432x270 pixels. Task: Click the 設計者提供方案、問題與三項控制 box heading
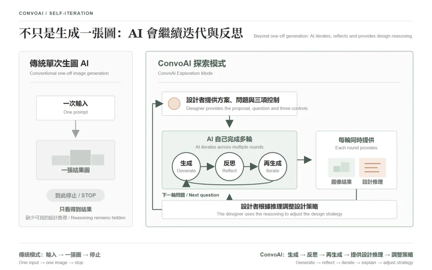coord(233,100)
